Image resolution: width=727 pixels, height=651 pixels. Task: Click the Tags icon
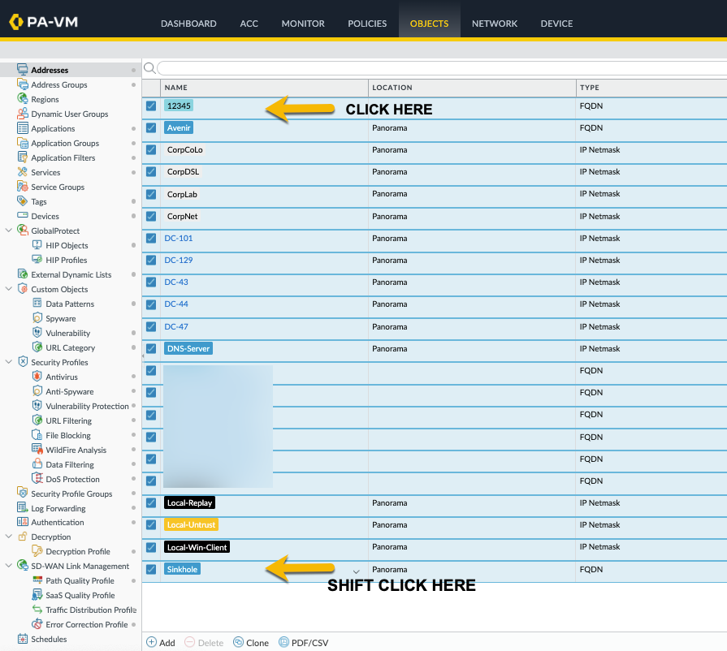[22, 201]
